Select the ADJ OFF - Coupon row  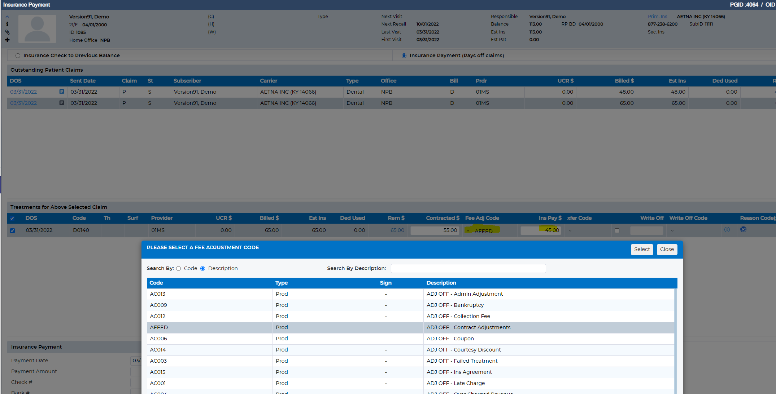(410, 339)
